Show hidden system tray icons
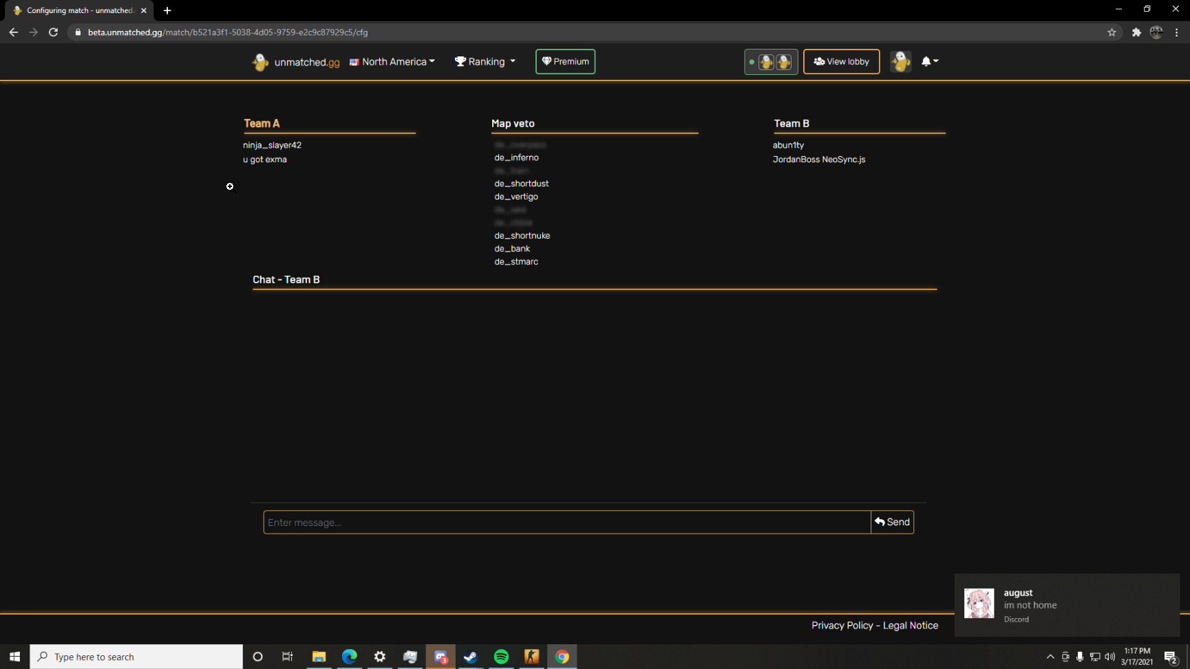 1050,657
